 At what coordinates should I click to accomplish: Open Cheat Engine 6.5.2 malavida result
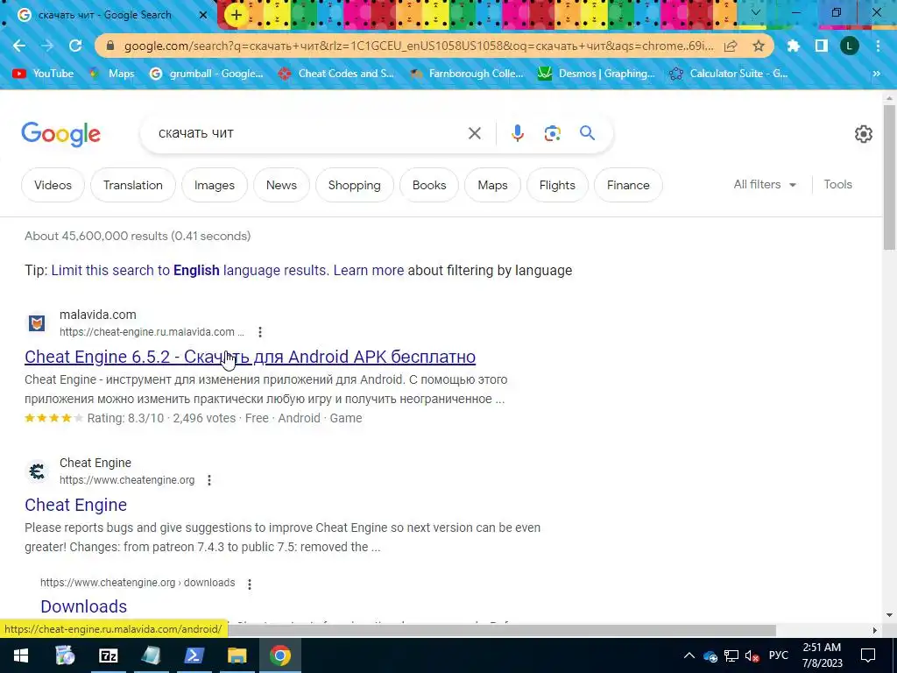pyautogui.click(x=250, y=357)
